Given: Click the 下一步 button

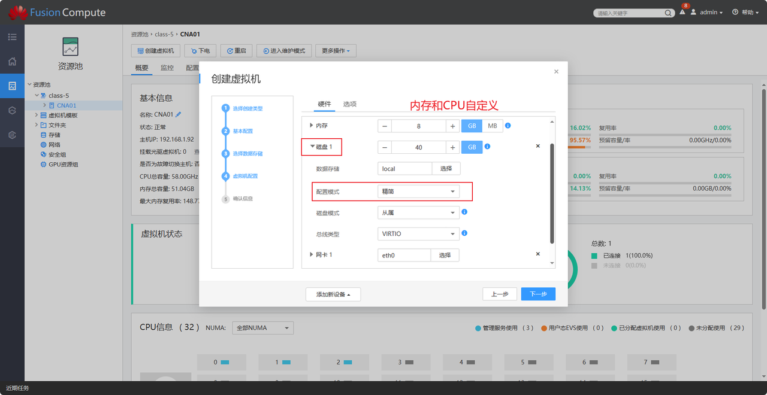Looking at the screenshot, I should (x=537, y=294).
